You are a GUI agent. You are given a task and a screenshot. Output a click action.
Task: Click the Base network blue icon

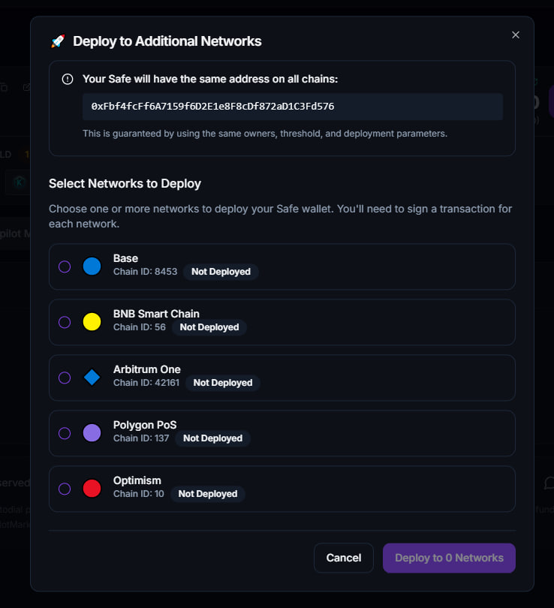pos(92,266)
